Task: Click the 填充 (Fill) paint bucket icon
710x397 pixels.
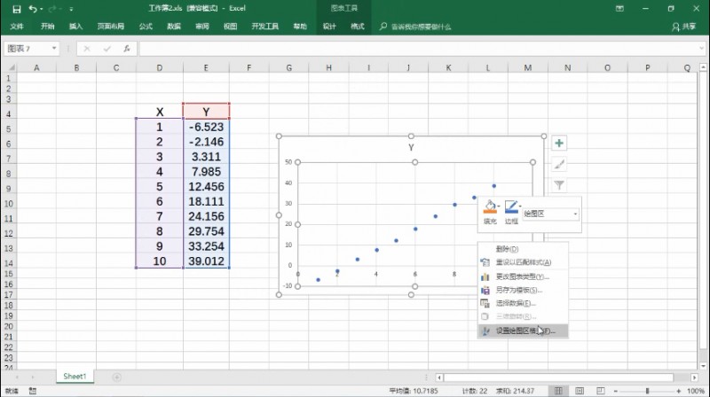Action: coord(490,207)
